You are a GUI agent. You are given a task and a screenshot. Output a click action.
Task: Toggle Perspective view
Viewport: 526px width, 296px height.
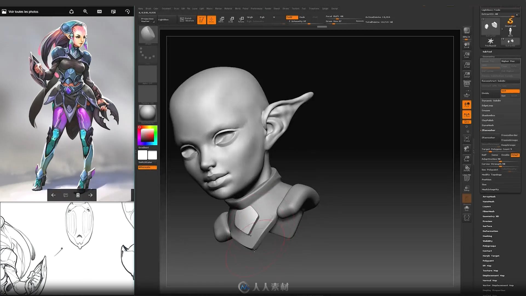(x=467, y=84)
